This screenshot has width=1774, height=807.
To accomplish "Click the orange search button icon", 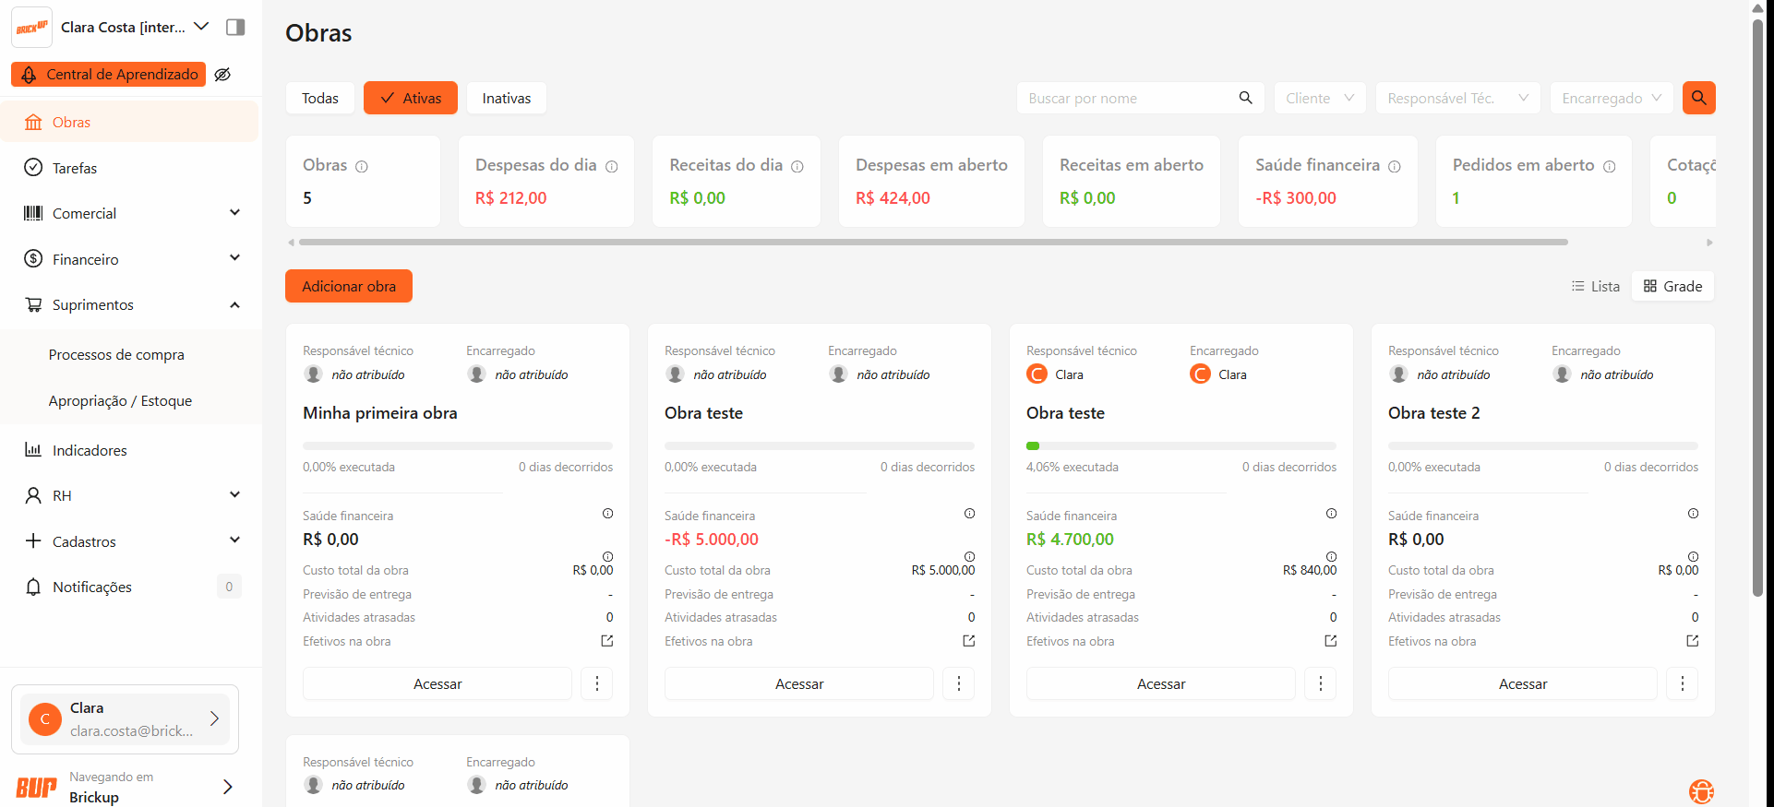I will [1698, 98].
